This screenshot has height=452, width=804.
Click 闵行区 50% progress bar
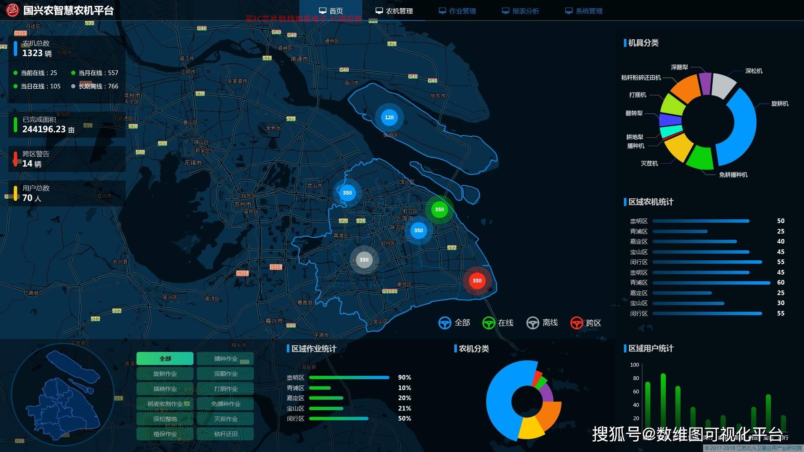pyautogui.click(x=338, y=419)
